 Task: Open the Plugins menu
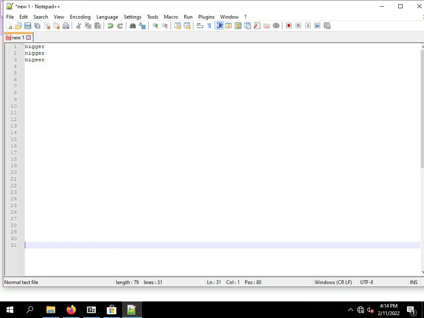tap(206, 17)
